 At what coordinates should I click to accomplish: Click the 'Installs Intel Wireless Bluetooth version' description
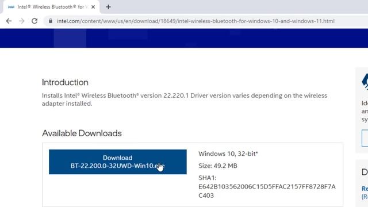point(185,99)
